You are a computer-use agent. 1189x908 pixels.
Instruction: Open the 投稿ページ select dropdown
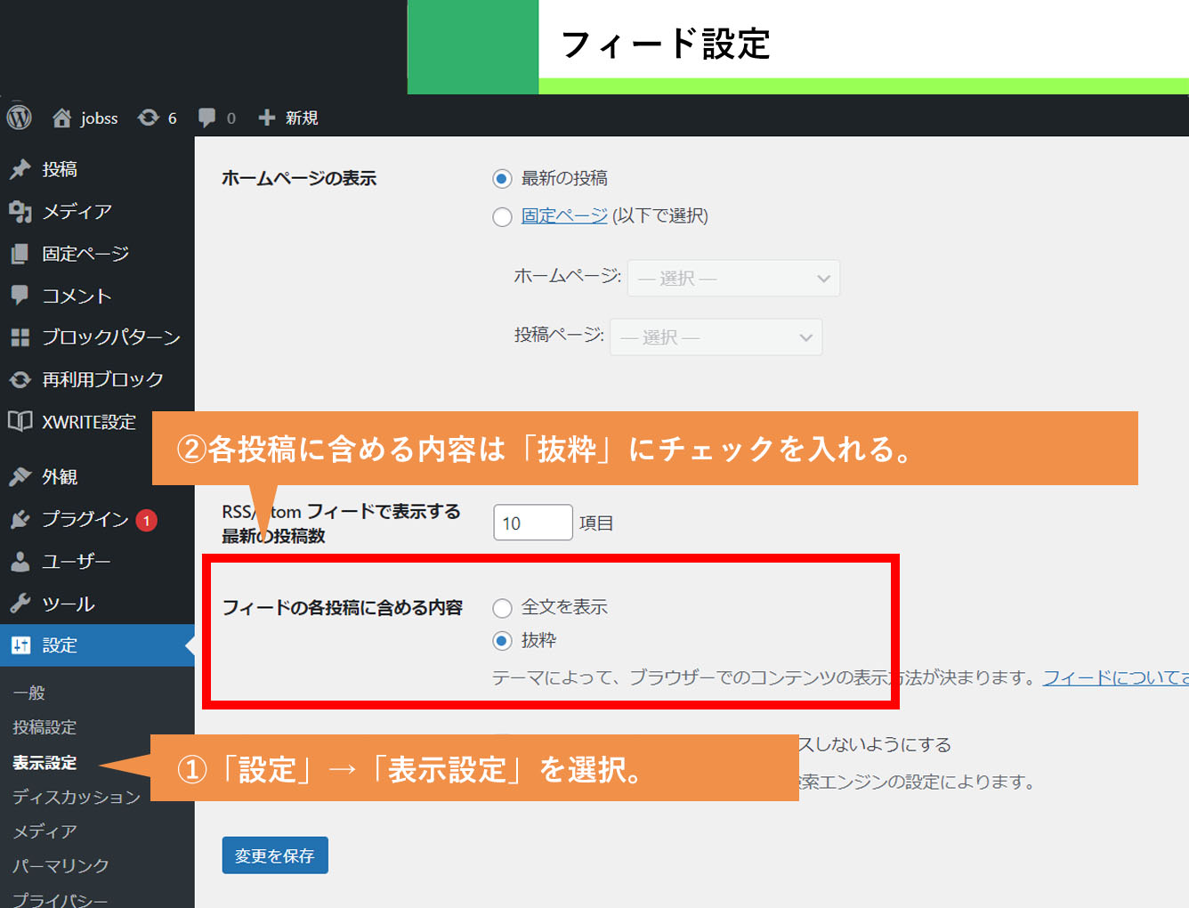pos(716,337)
